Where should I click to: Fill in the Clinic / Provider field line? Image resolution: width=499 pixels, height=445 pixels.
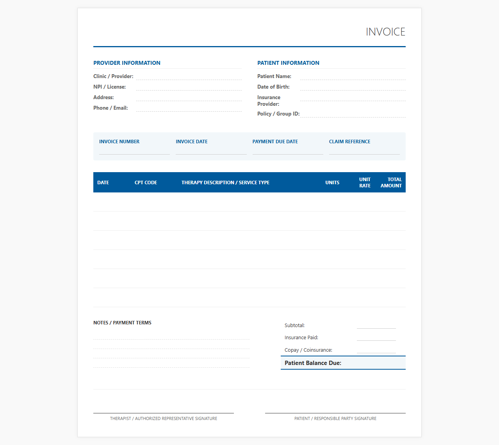coord(189,77)
